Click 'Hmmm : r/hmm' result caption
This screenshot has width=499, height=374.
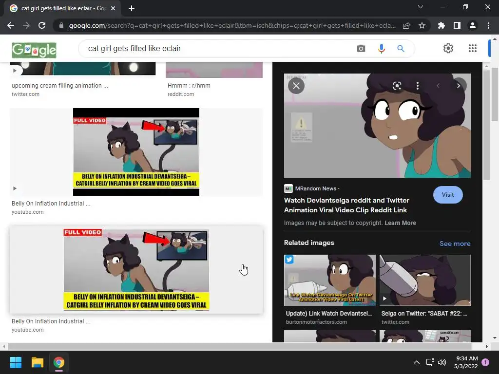click(189, 86)
